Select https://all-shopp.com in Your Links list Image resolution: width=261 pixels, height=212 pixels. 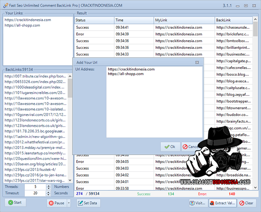(x=22, y=25)
